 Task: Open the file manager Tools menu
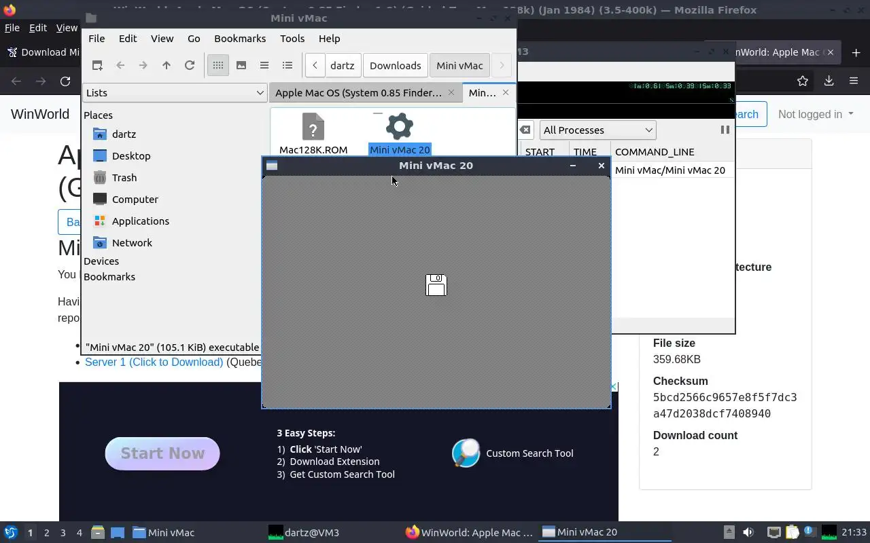click(x=292, y=39)
